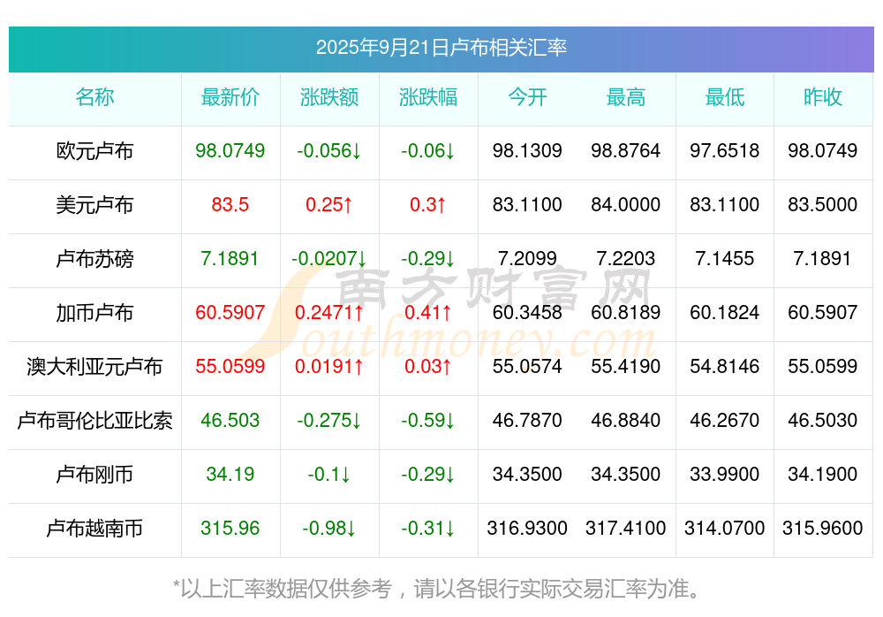Click the percentage 0.03↑
This screenshot has width=883, height=617.
(428, 366)
